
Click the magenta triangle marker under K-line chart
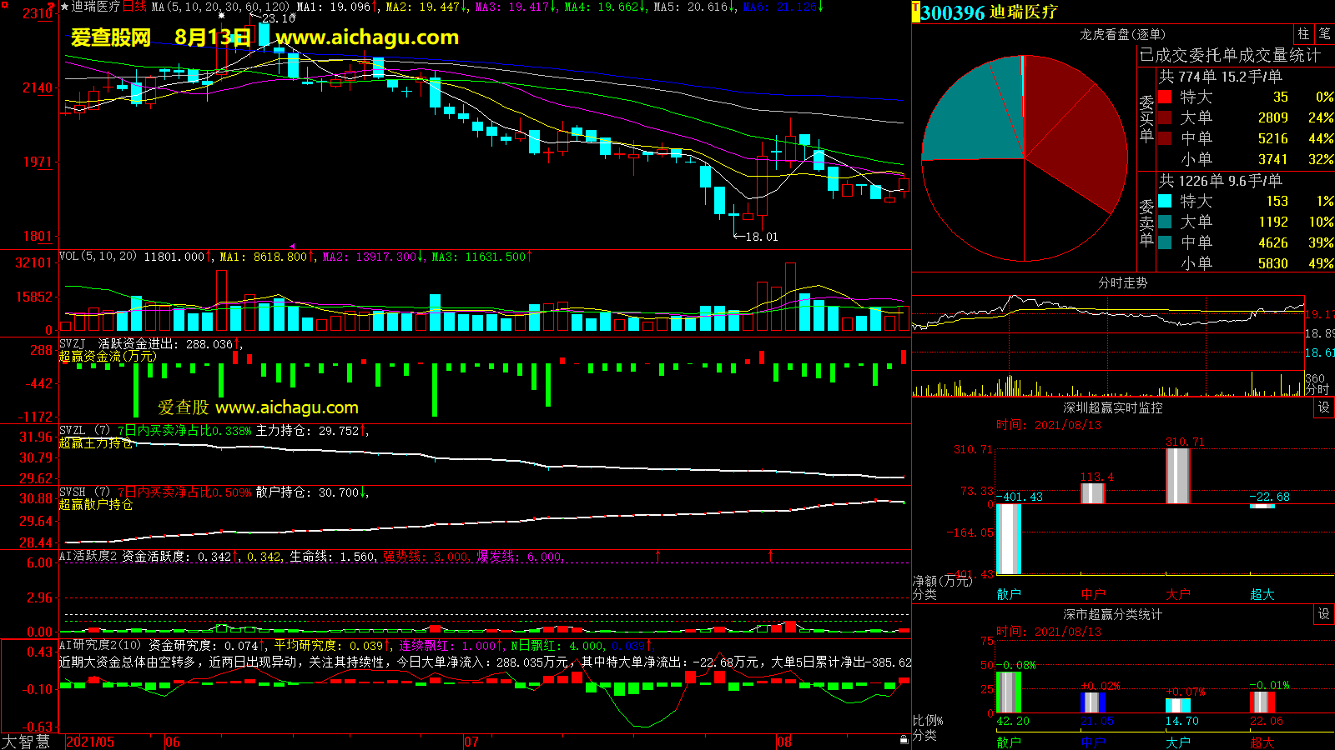[292, 246]
